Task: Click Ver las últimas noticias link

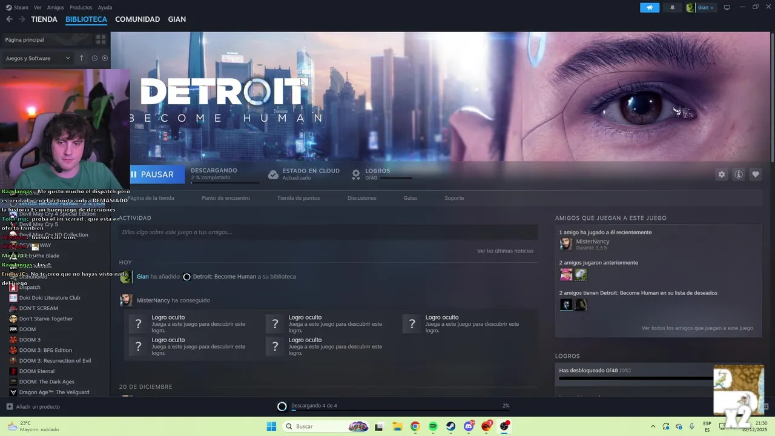Action: (x=505, y=251)
